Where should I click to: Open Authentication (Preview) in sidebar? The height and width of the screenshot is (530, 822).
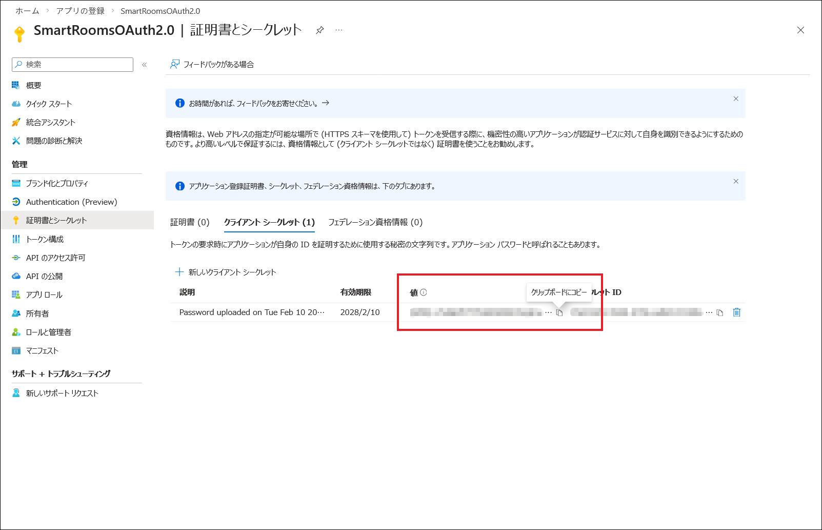(71, 202)
